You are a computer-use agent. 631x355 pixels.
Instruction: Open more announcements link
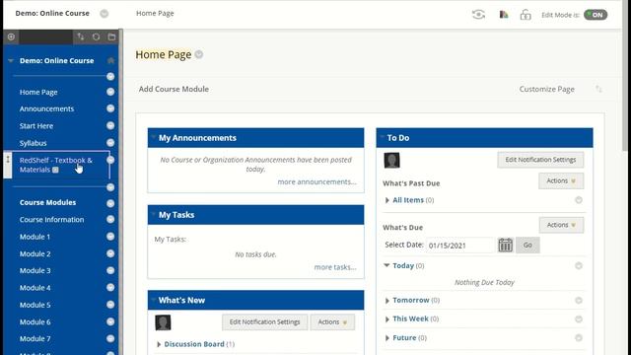point(316,181)
